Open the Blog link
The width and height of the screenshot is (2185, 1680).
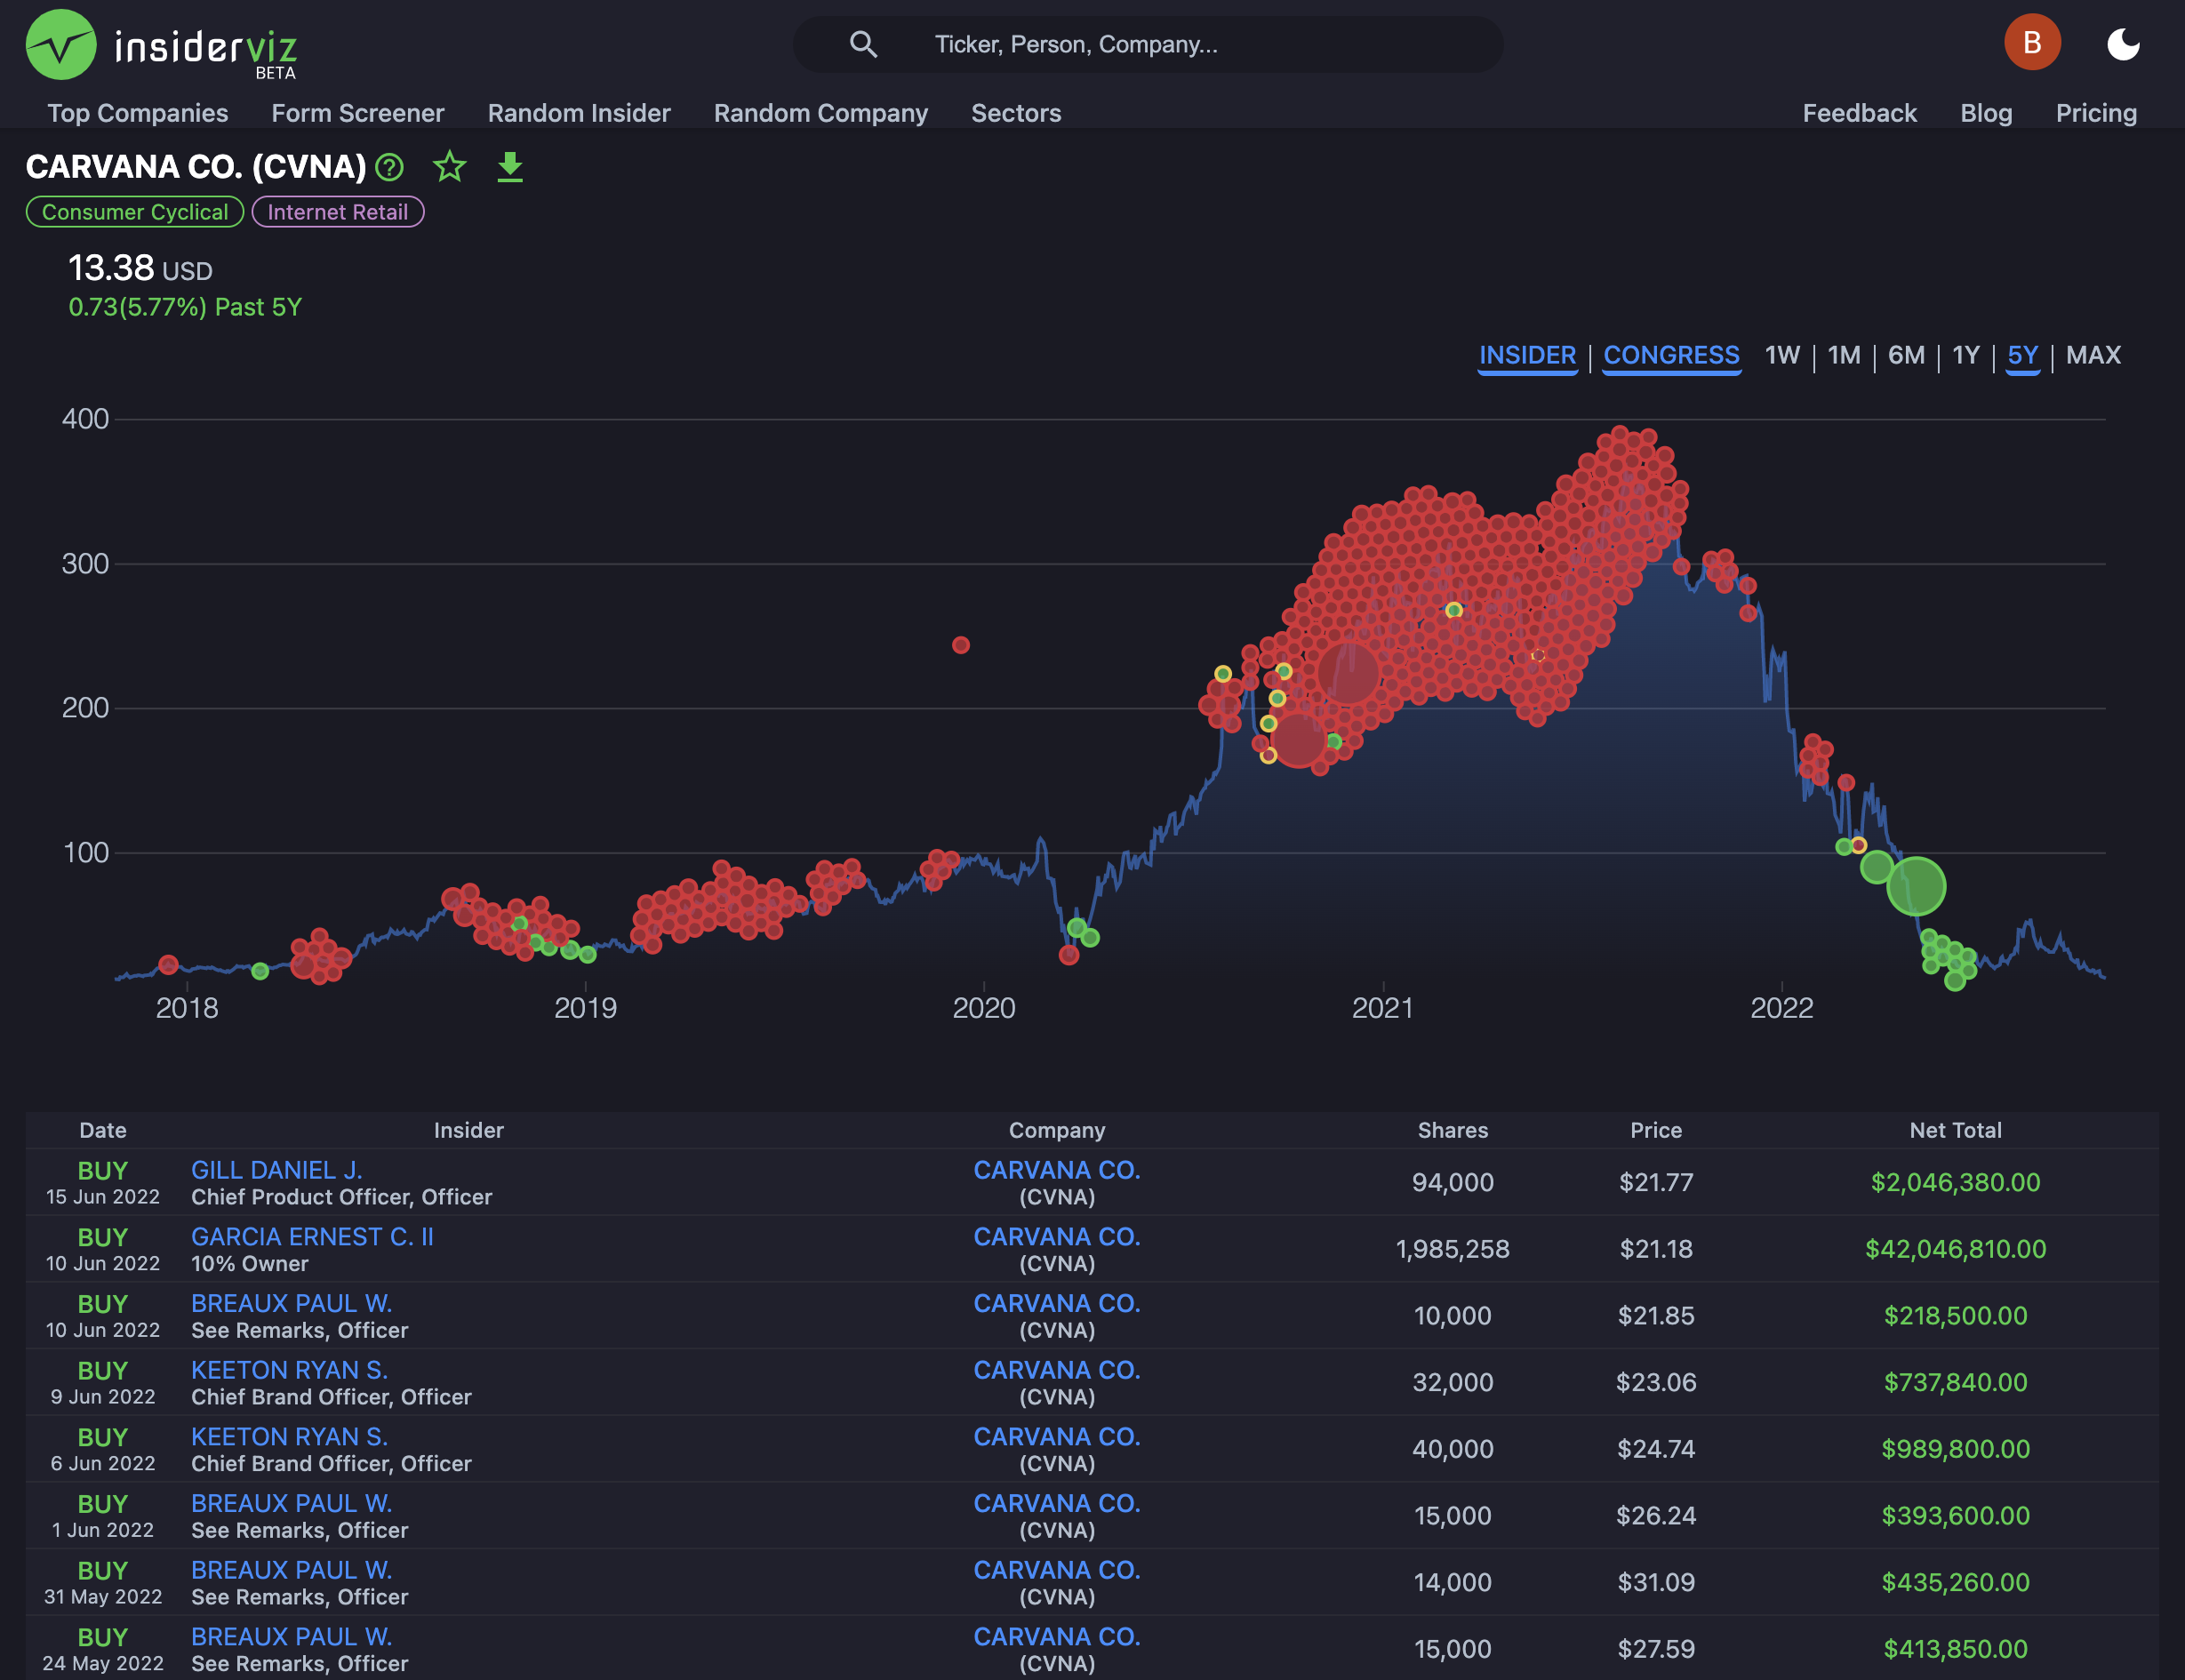pos(1986,113)
